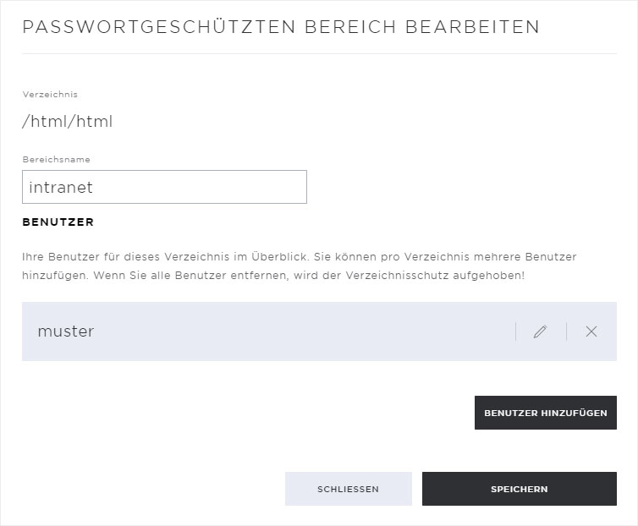The height and width of the screenshot is (526, 638).
Task: Click description line starting 'Ihre Benutzer'
Action: click(x=300, y=257)
